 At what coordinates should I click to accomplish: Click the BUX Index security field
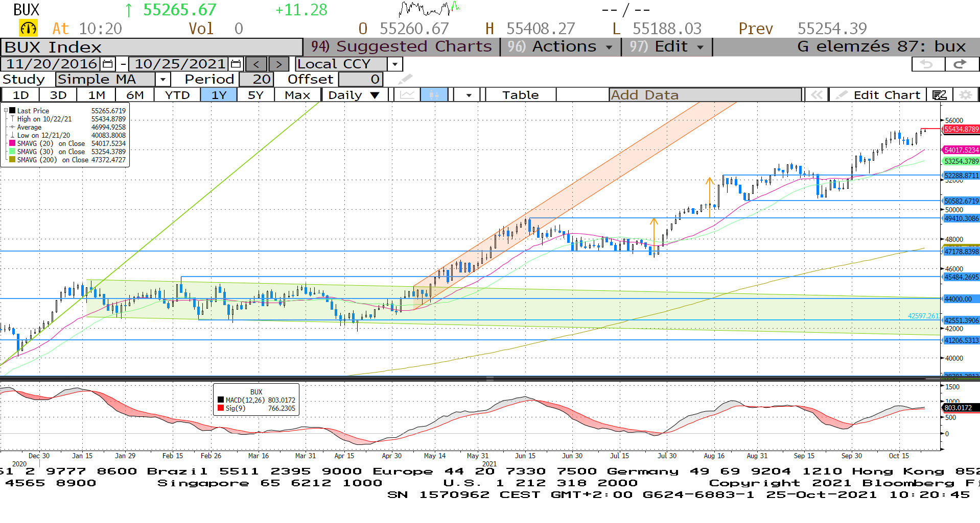point(152,47)
